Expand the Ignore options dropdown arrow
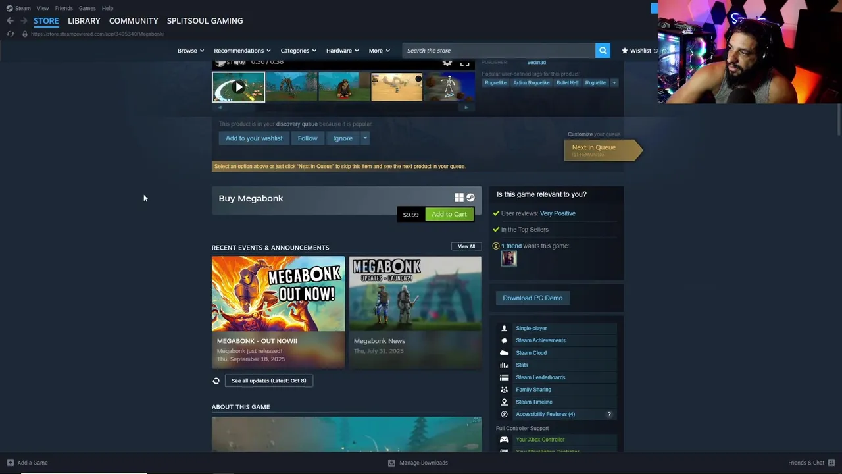The width and height of the screenshot is (842, 474). (x=364, y=138)
